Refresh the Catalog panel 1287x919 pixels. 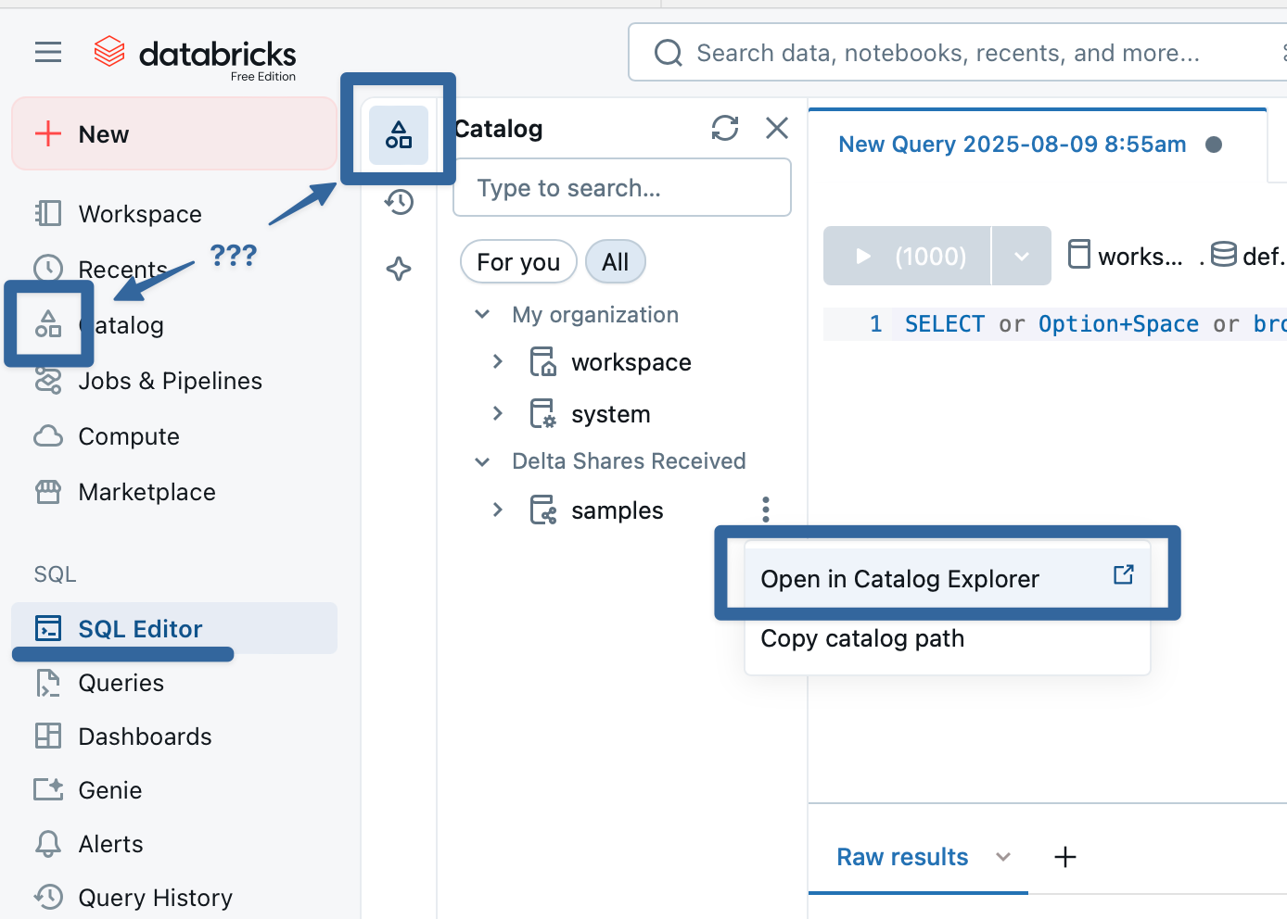point(725,128)
